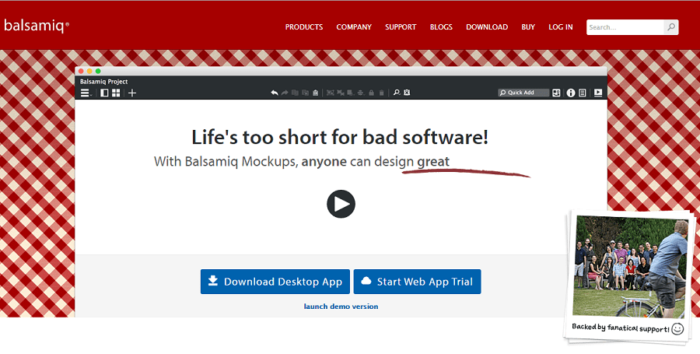
Task: Click the 'Balsamiq Project' title text
Action: (103, 82)
